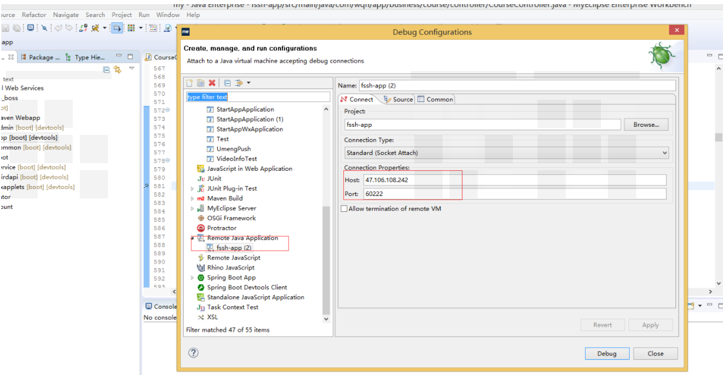
Task: Click the Revert button
Action: [x=603, y=325]
